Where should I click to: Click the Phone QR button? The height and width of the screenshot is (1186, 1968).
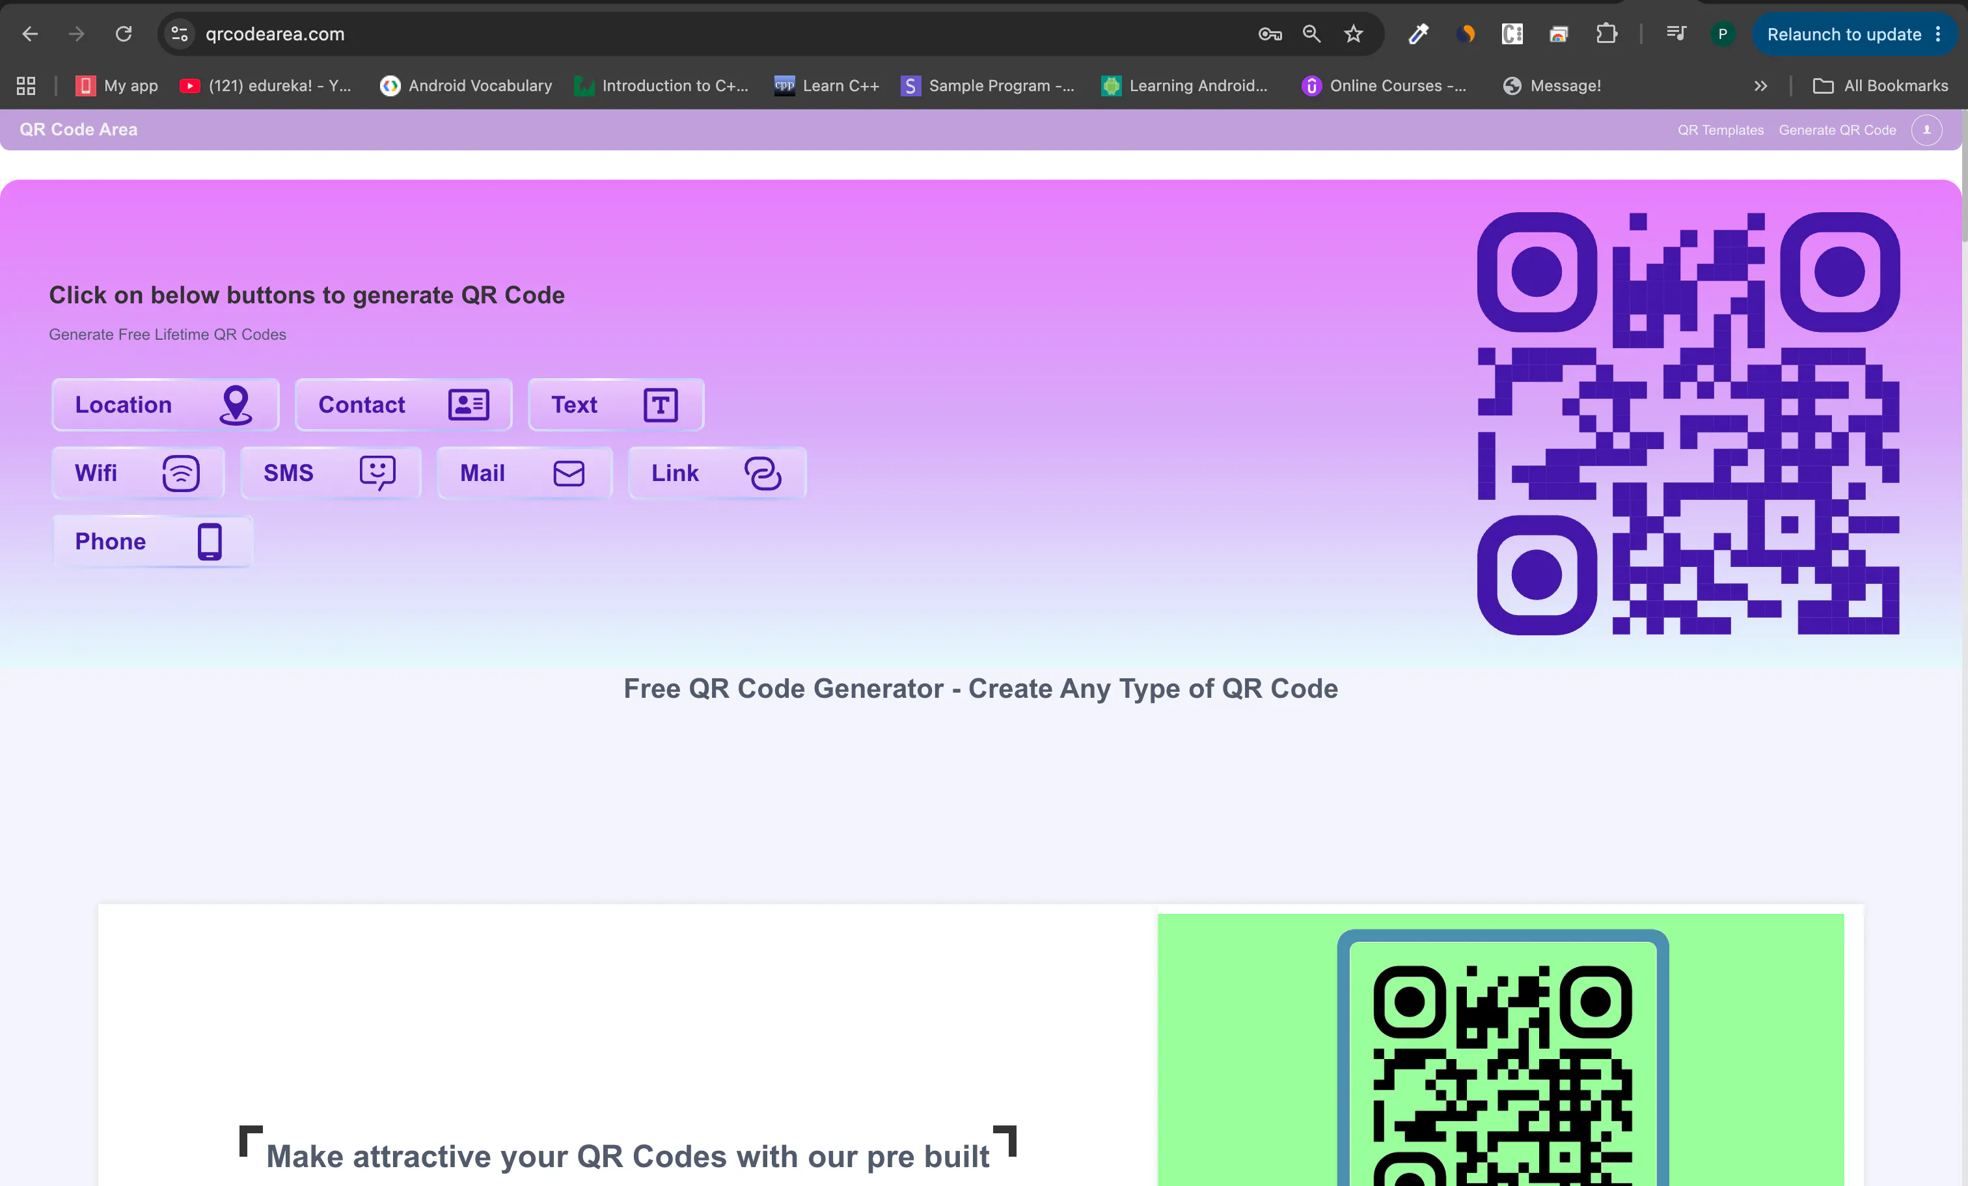point(152,542)
